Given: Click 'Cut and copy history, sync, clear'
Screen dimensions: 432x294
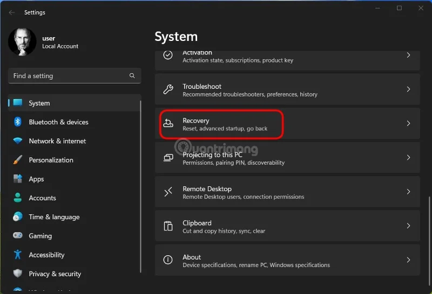Looking at the screenshot, I should coord(224,231).
